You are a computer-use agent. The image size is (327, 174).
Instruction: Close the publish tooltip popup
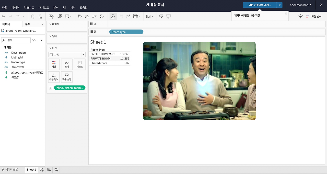286,14
